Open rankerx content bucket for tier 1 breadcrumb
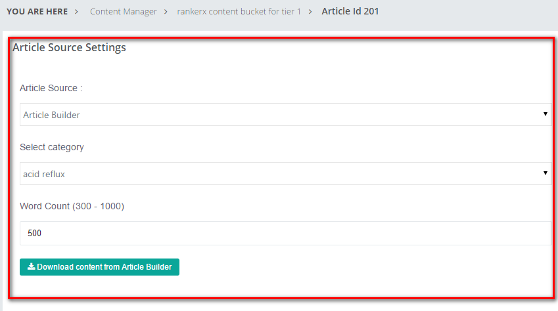Viewport: 558px width, 311px height. (x=239, y=11)
